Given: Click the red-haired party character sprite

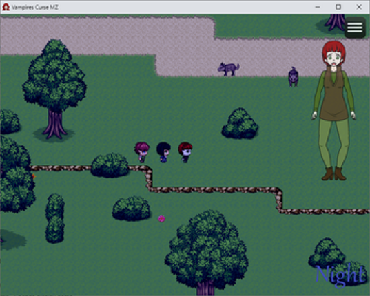Looking at the screenshot, I should (185, 152).
